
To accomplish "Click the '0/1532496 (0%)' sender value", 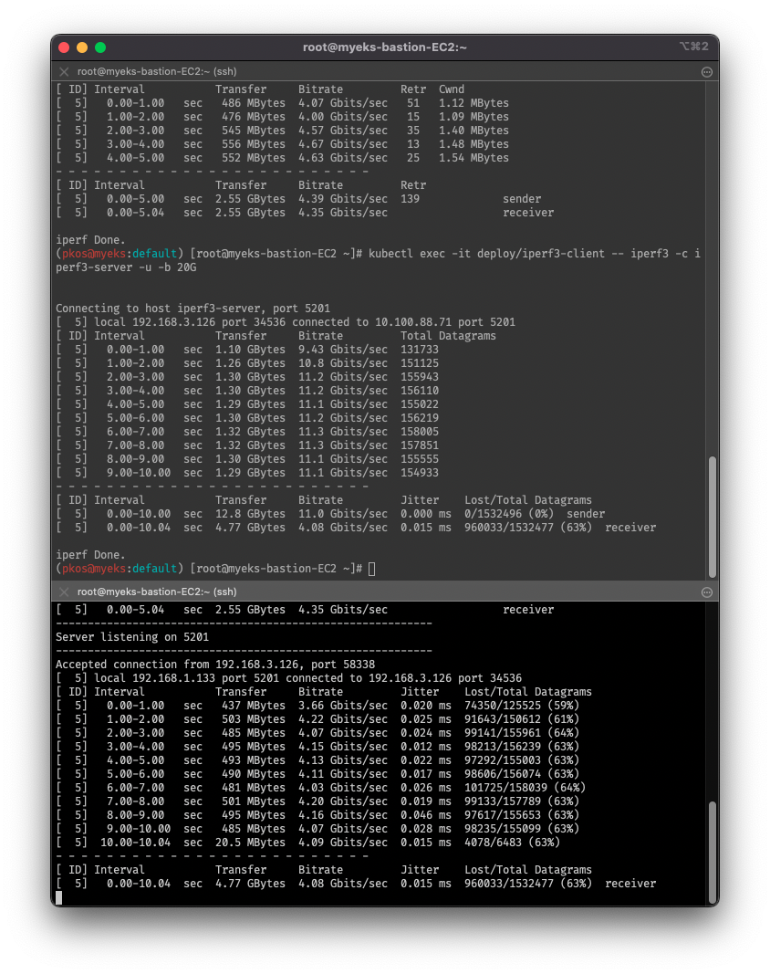I will click(509, 514).
